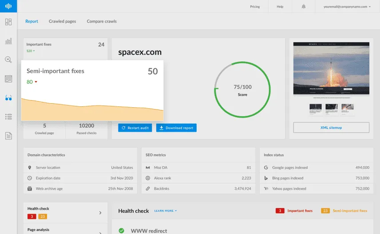Image resolution: width=380 pixels, height=234 pixels.
Task: Click the Moz DA icon
Action: click(x=147, y=168)
